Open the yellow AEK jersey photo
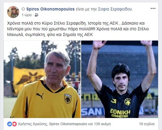 click(42, 79)
